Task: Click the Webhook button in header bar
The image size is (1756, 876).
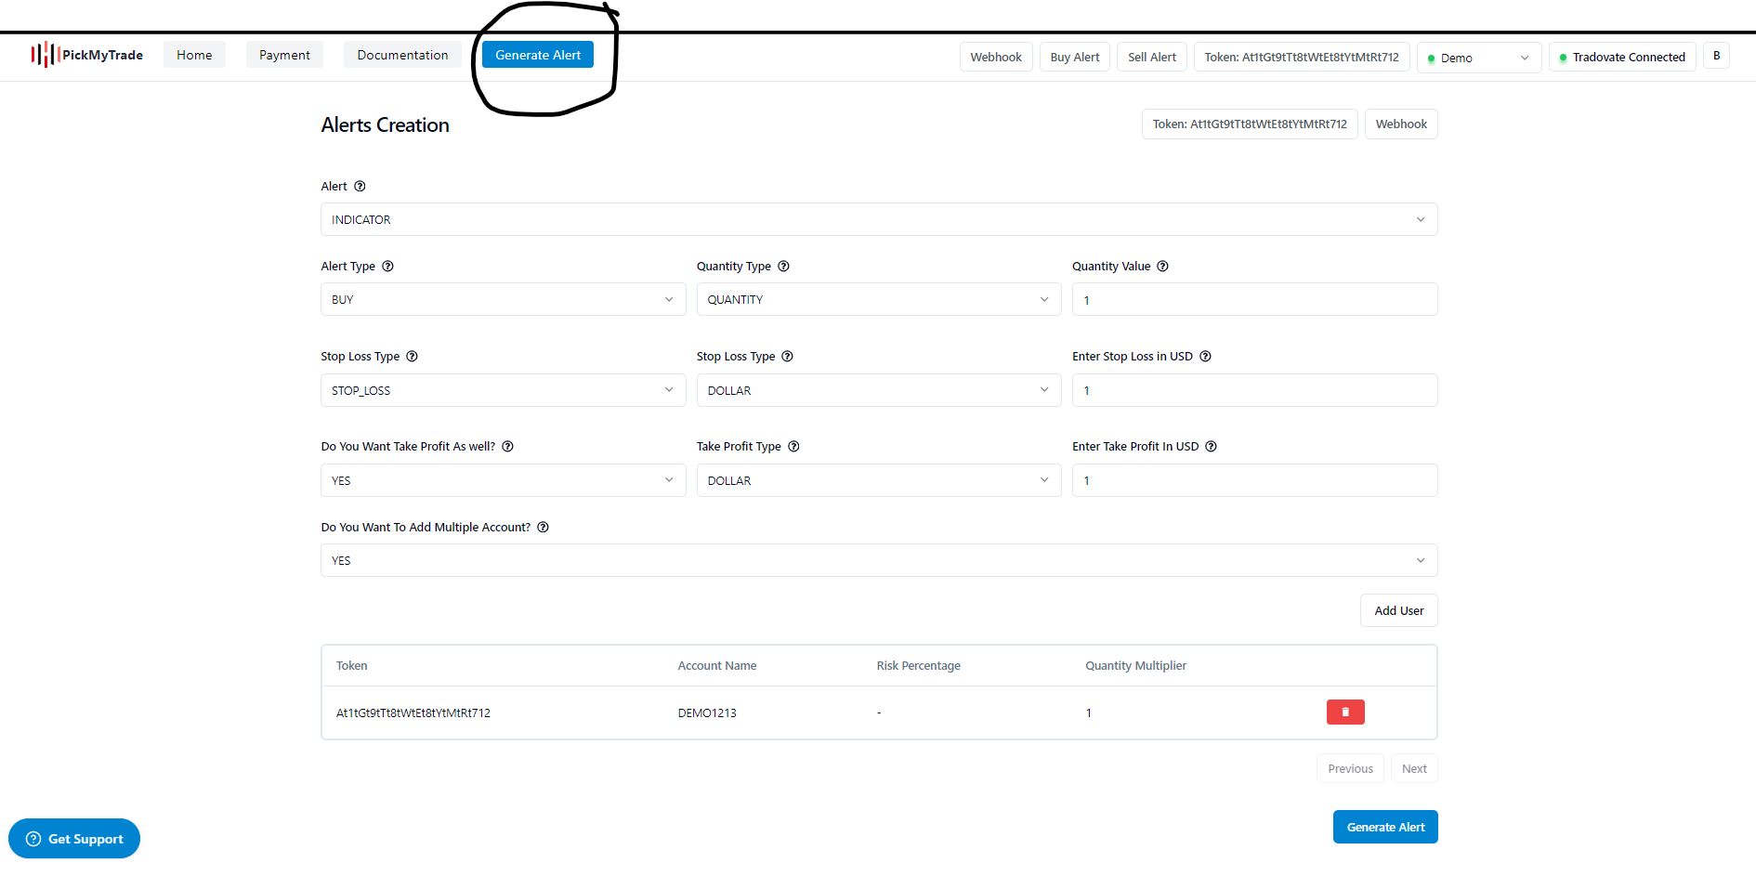Action: point(996,57)
